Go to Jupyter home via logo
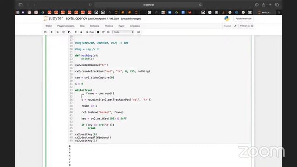 (53, 19)
